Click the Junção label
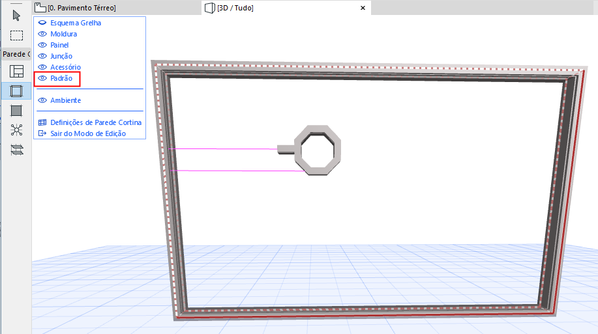This screenshot has height=334, width=598. point(61,56)
